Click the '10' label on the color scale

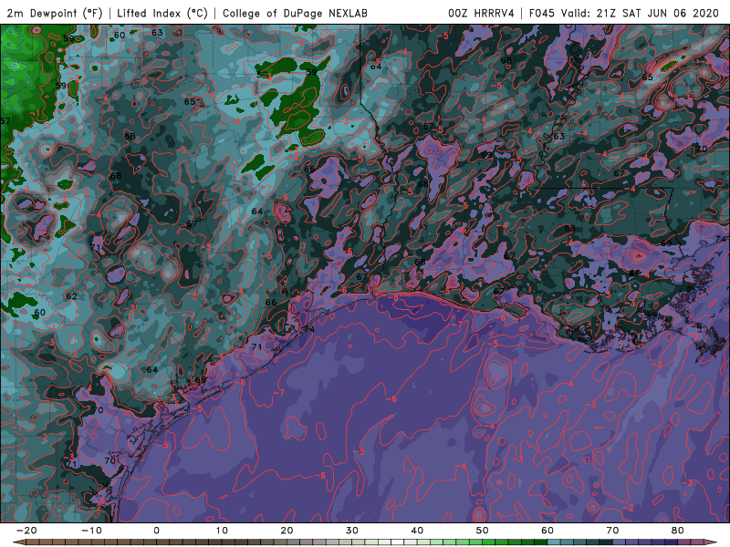click(x=222, y=531)
